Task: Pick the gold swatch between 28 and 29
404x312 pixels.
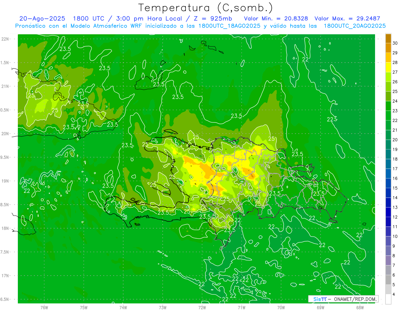Action: pos(388,58)
